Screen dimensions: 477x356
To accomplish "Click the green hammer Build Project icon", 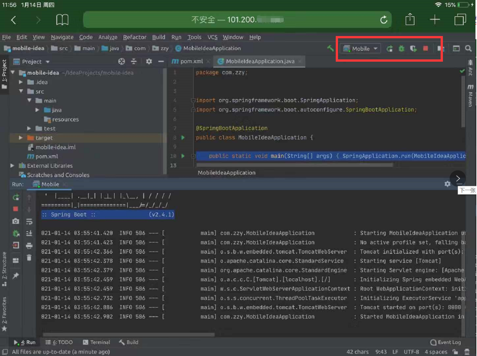I will (x=330, y=48).
